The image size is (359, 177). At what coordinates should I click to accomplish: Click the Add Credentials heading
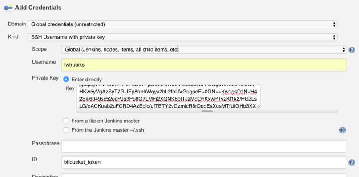38,8
